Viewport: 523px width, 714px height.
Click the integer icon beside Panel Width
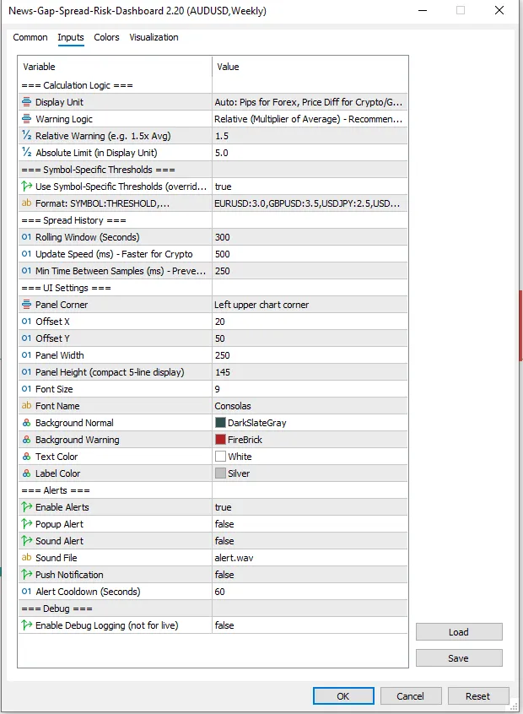[x=26, y=354]
